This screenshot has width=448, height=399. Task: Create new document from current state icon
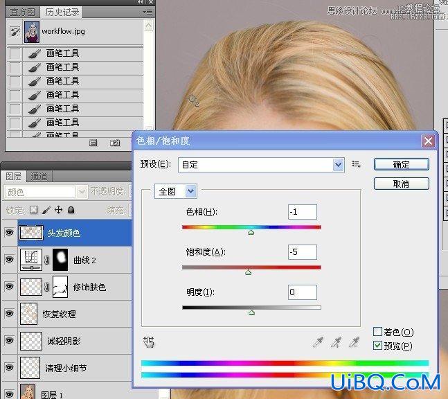93,143
